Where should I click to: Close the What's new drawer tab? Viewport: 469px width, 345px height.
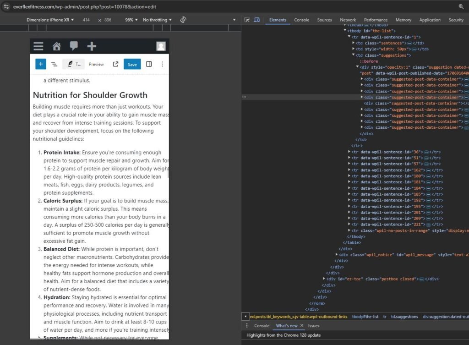pyautogui.click(x=301, y=326)
